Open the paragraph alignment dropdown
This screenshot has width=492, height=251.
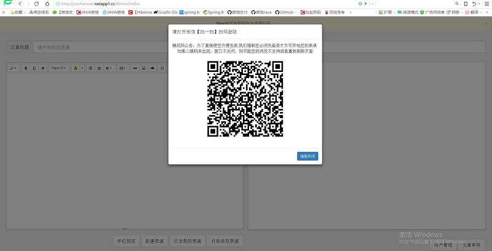(109, 68)
